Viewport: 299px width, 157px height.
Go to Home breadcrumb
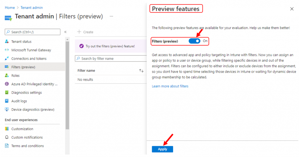pyautogui.click(x=10, y=8)
